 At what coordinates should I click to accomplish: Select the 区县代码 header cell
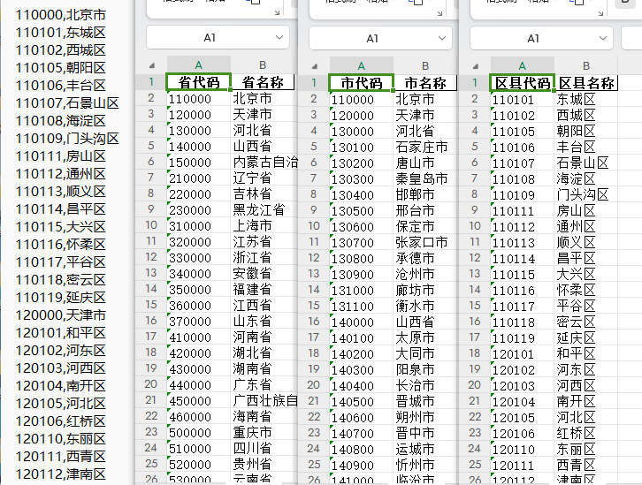point(522,83)
